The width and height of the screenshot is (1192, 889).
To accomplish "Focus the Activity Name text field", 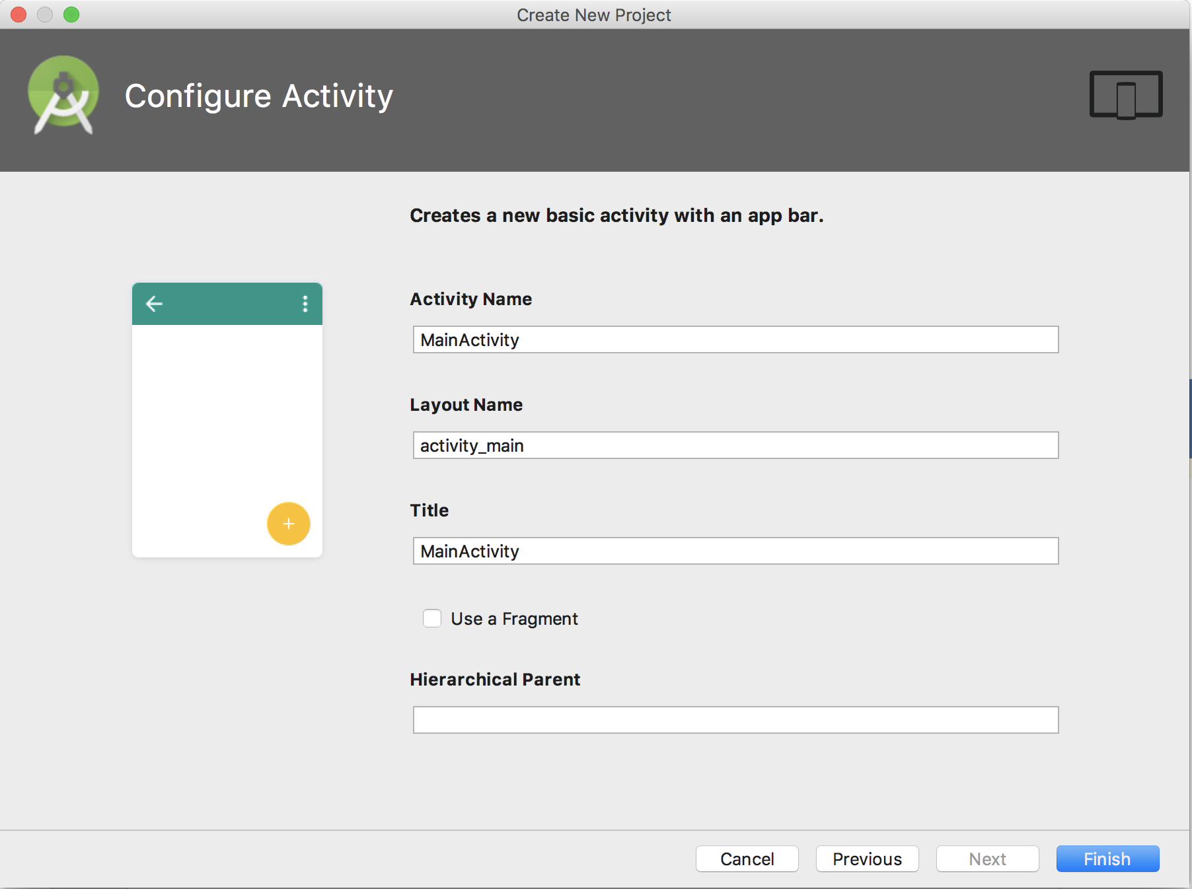I will click(735, 339).
